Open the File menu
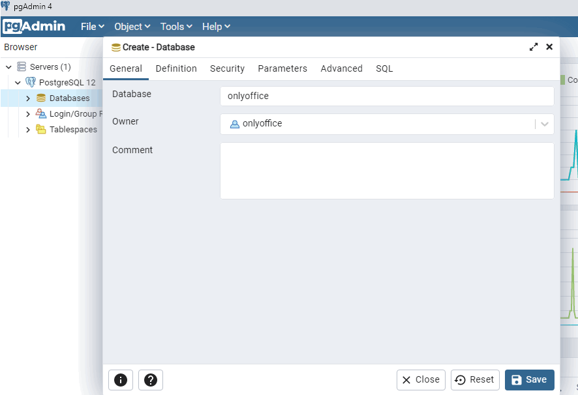This screenshot has width=578, height=395. 93,27
